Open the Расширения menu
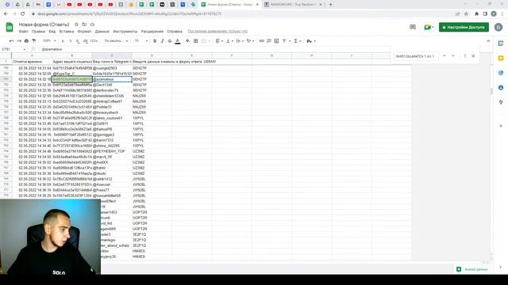 [x=152, y=32]
